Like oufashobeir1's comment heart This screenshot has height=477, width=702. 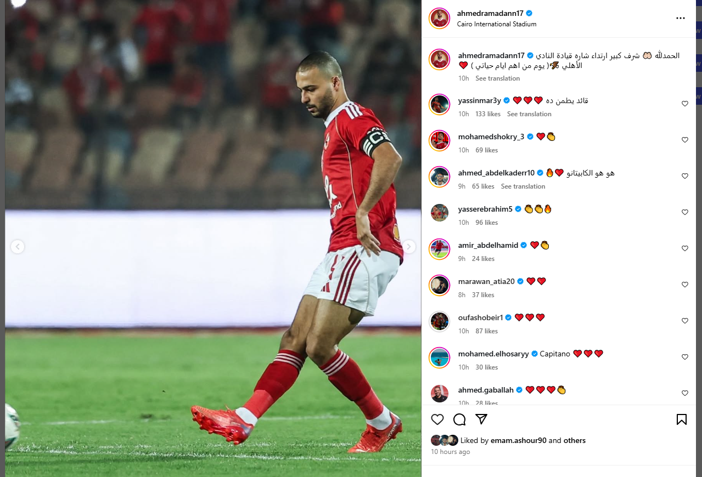[684, 321]
